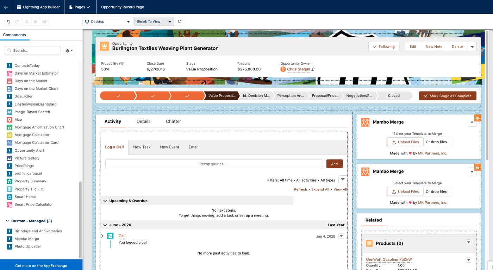Open the Shrink To View dropdown
The width and height of the screenshot is (493, 270).
tap(154, 21)
